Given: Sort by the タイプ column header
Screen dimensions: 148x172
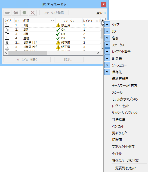Looking at the screenshot, I should click(9, 21).
